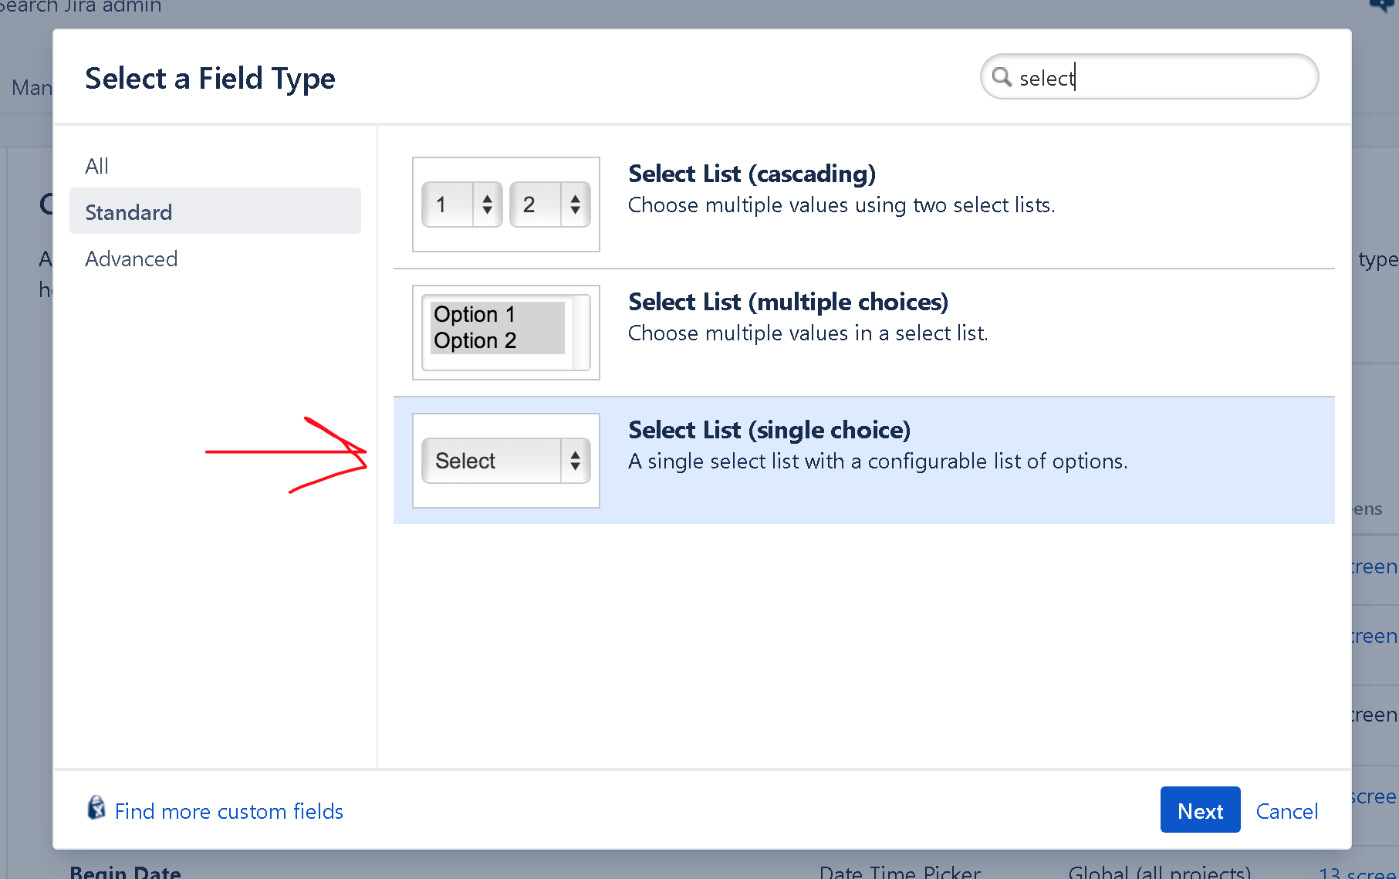Open the Advanced field category
Viewport: 1399px width, 879px height.
131,259
